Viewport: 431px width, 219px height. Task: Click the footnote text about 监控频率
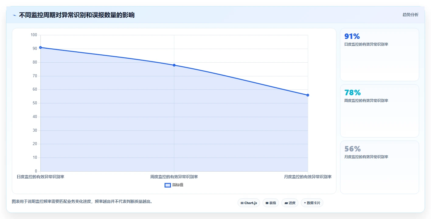82,201
